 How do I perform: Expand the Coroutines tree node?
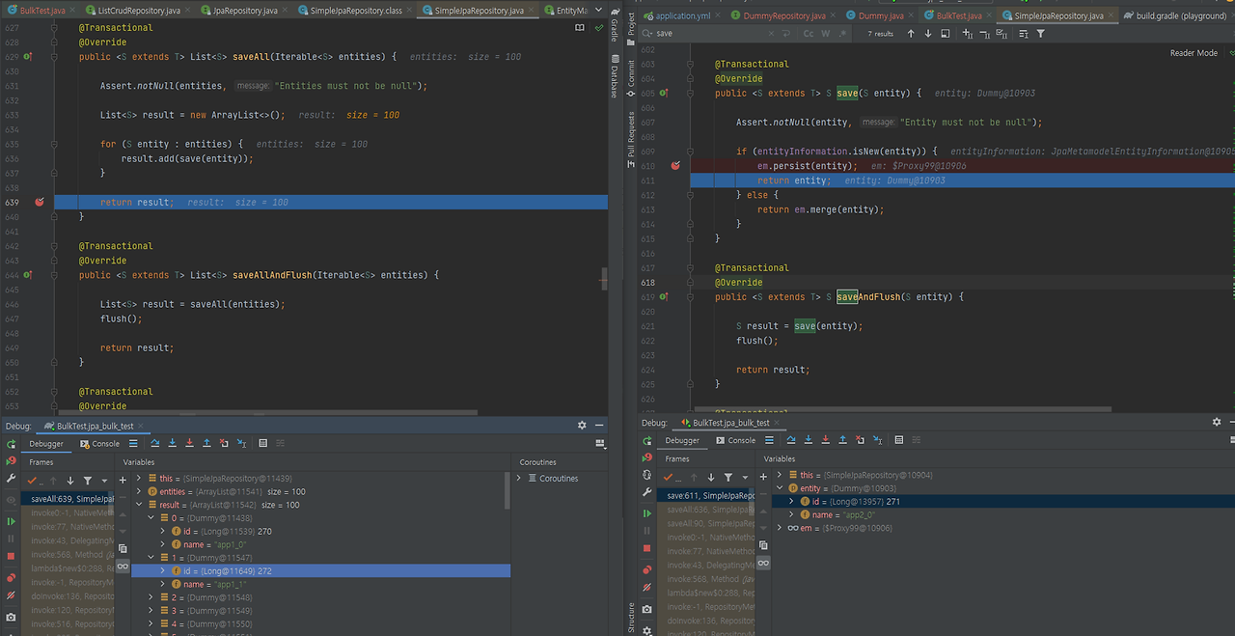coord(520,479)
